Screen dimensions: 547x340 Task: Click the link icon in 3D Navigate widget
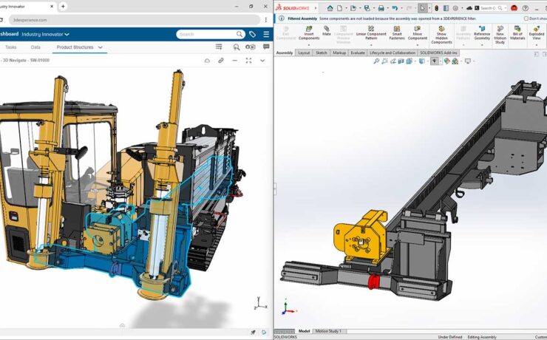(x=221, y=61)
